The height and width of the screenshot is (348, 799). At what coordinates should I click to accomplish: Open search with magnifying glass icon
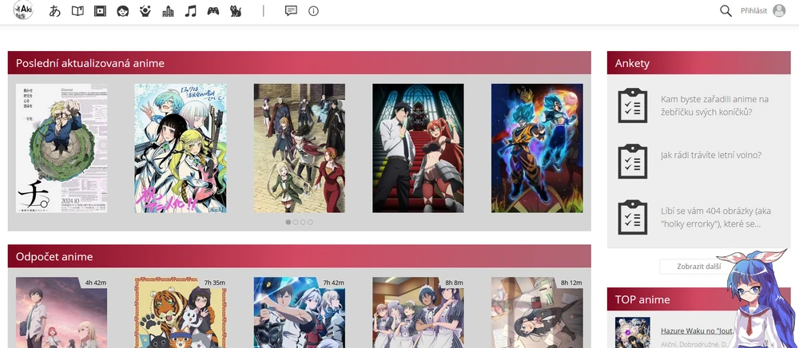[x=725, y=11]
